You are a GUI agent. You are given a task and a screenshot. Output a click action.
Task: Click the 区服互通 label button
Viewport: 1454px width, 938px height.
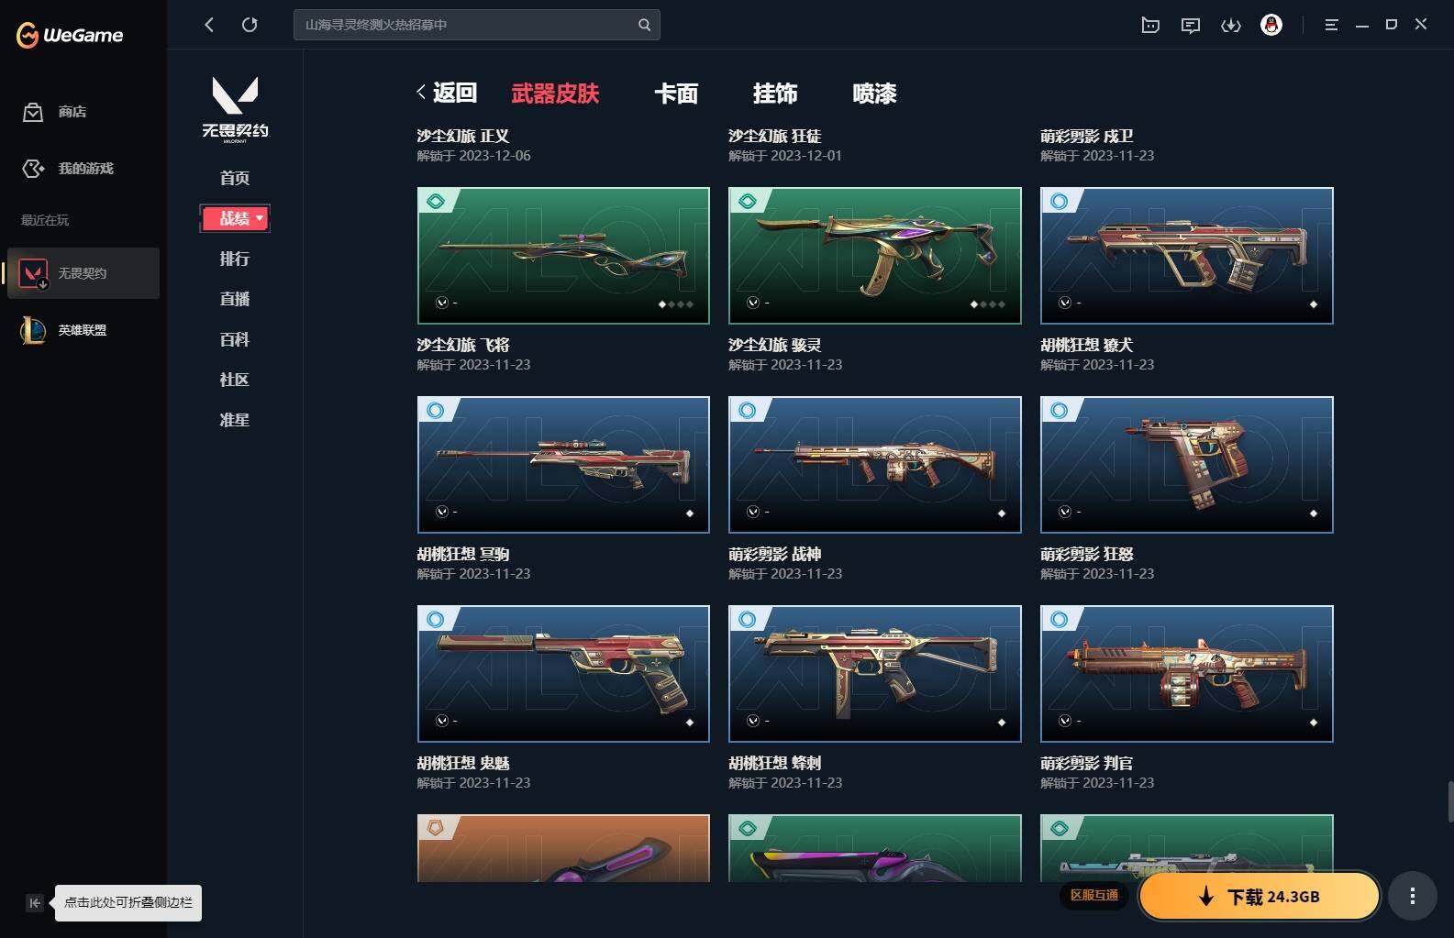pos(1094,896)
